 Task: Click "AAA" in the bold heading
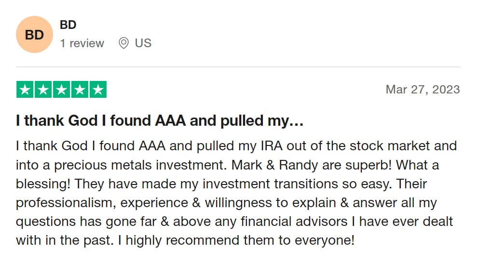tap(170, 120)
